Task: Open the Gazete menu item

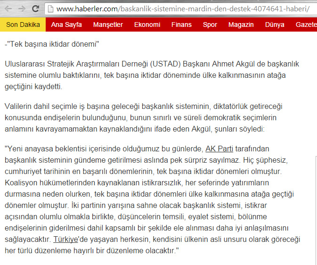Action: coord(306,25)
